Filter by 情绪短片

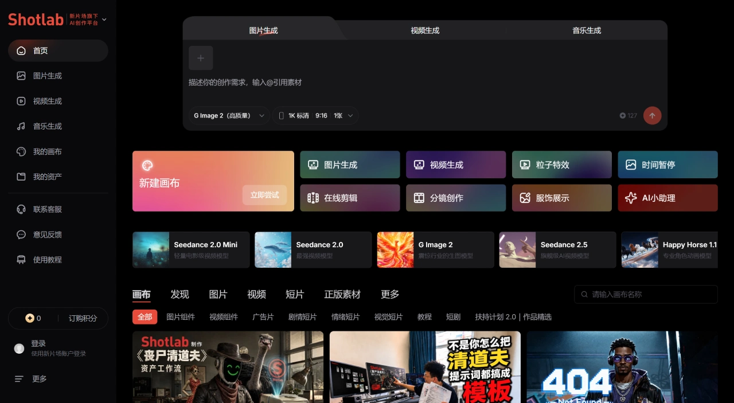pyautogui.click(x=345, y=317)
